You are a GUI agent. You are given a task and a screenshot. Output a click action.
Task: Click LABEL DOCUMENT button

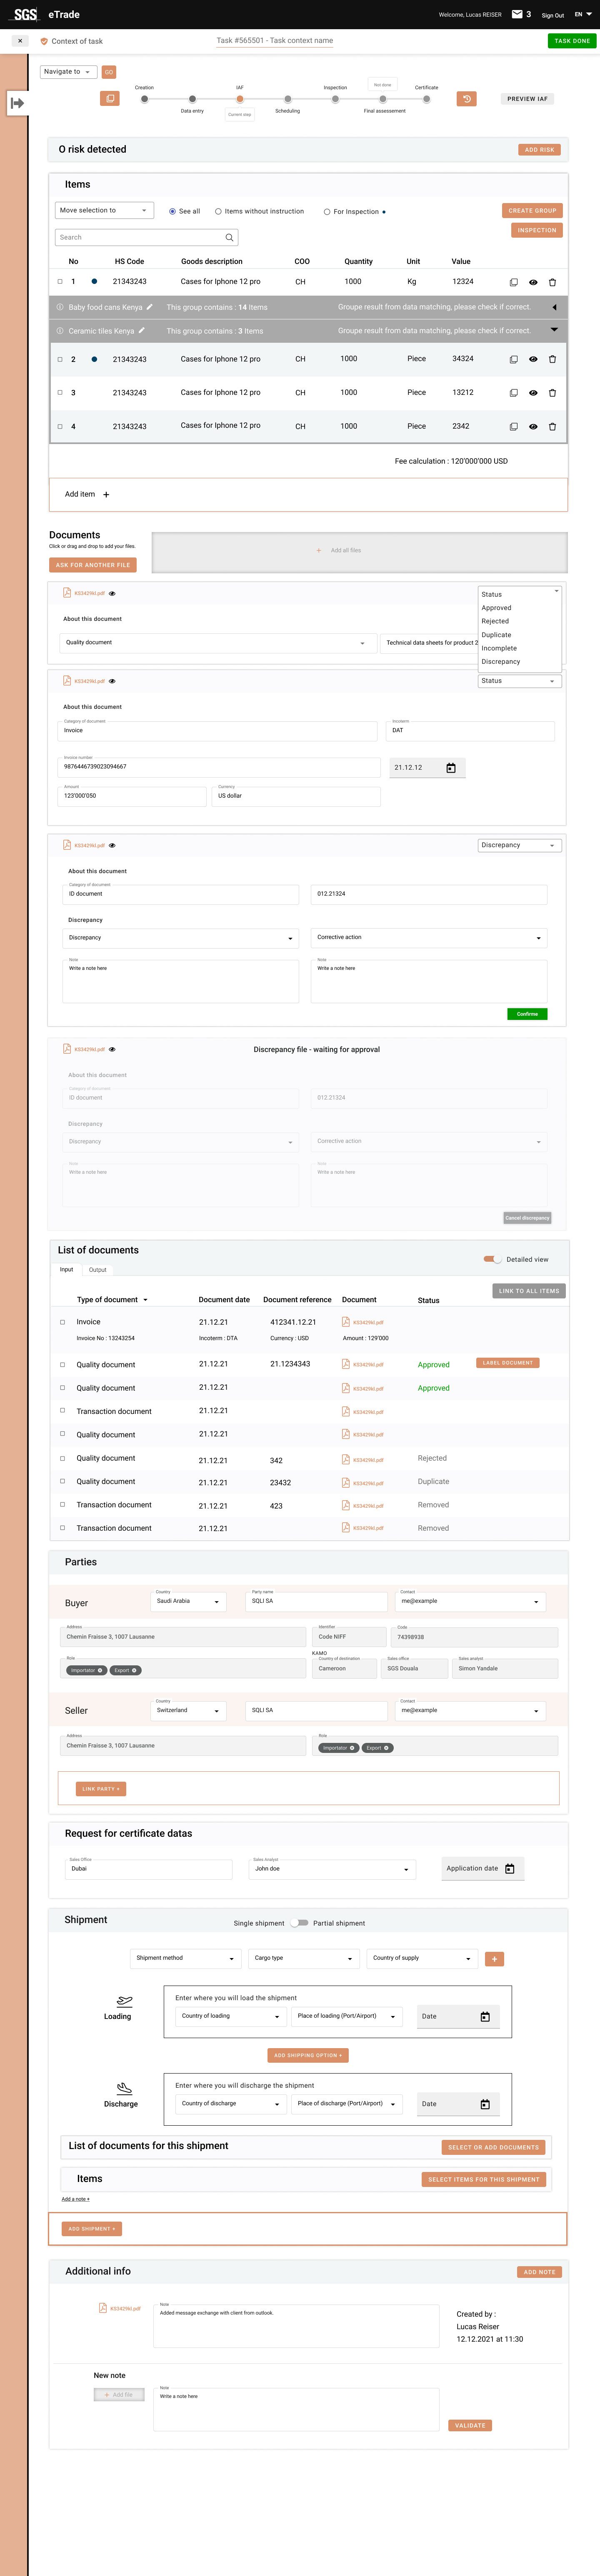(508, 1363)
